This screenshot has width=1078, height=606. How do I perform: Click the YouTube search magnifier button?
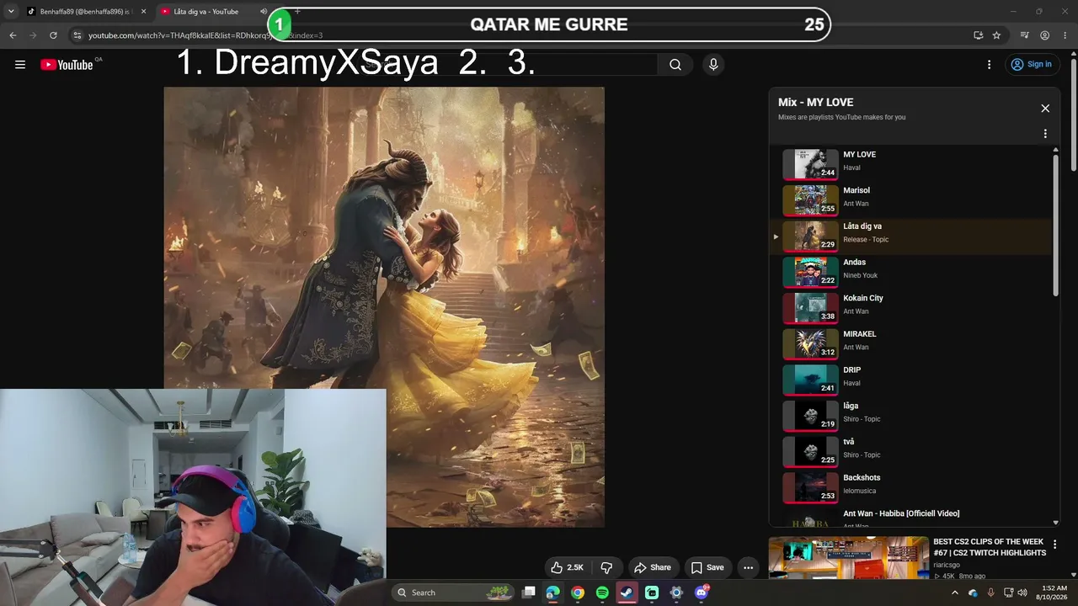[x=675, y=65]
